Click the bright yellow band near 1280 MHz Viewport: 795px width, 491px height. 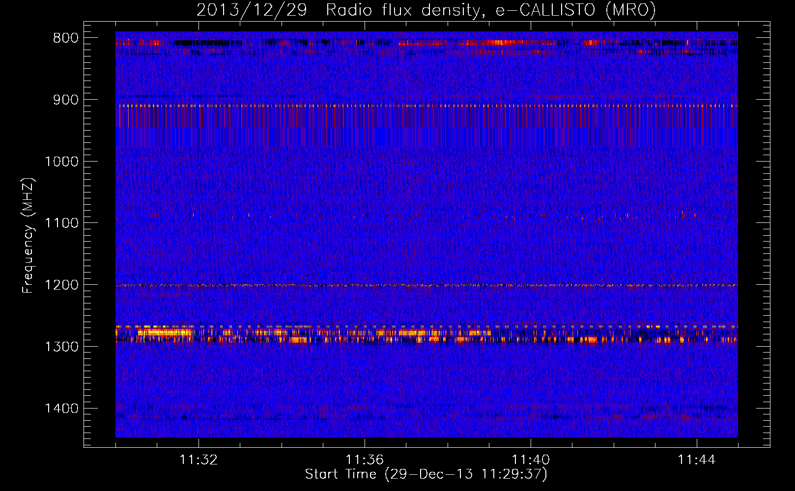click(x=426, y=334)
